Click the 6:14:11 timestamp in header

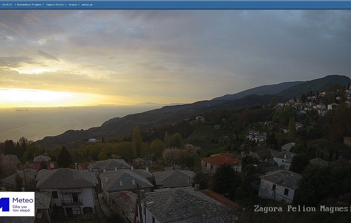[x=7, y=5]
